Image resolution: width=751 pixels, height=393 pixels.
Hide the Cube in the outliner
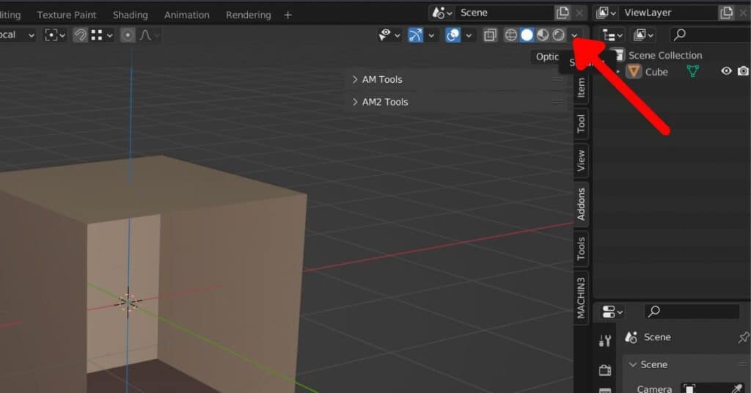pos(726,71)
